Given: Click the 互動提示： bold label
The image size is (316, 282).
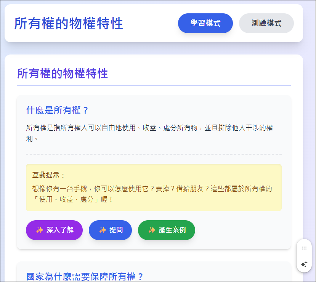Looking at the screenshot, I should 48,175.
